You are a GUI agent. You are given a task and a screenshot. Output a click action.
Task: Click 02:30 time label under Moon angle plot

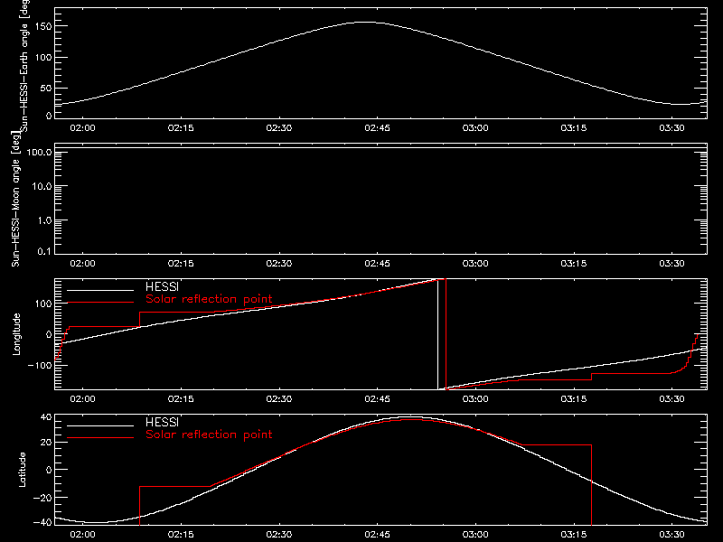pyautogui.click(x=279, y=263)
